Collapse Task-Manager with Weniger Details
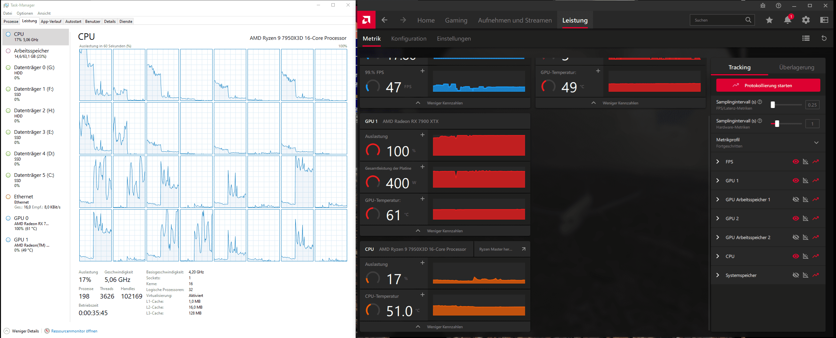The width and height of the screenshot is (836, 338). pos(22,331)
